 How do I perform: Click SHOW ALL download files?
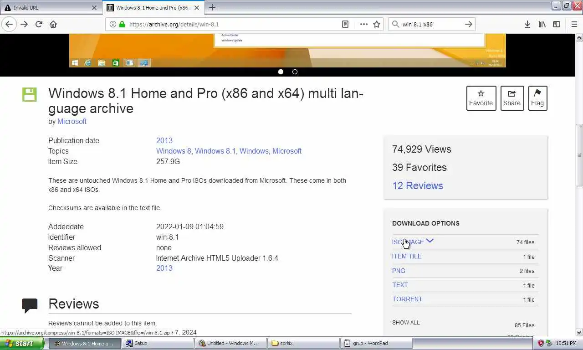(x=406, y=322)
